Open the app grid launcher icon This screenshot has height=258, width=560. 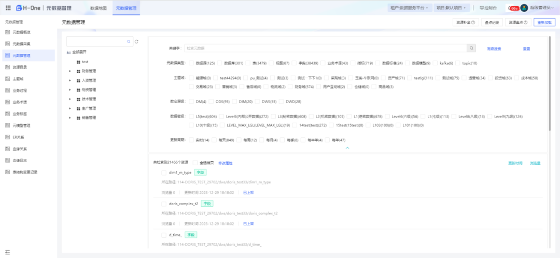[9, 8]
